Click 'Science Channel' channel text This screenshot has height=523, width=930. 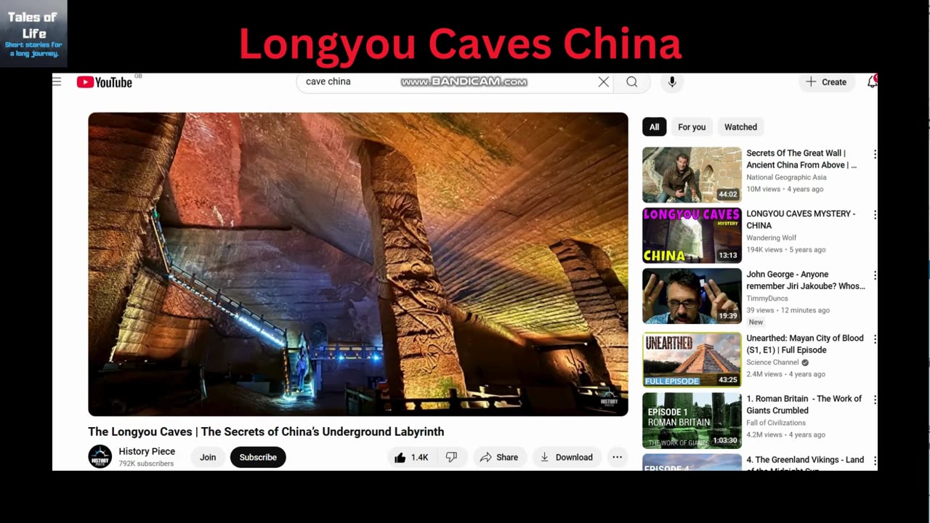772,362
